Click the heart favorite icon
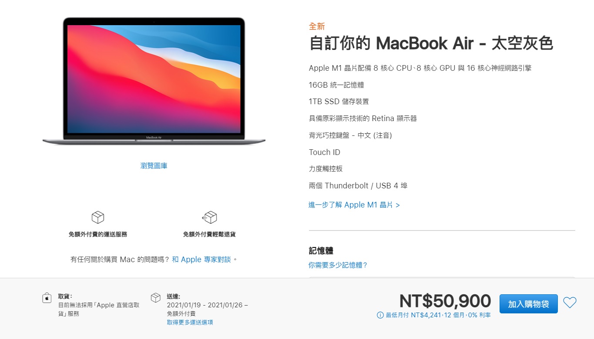 570,303
